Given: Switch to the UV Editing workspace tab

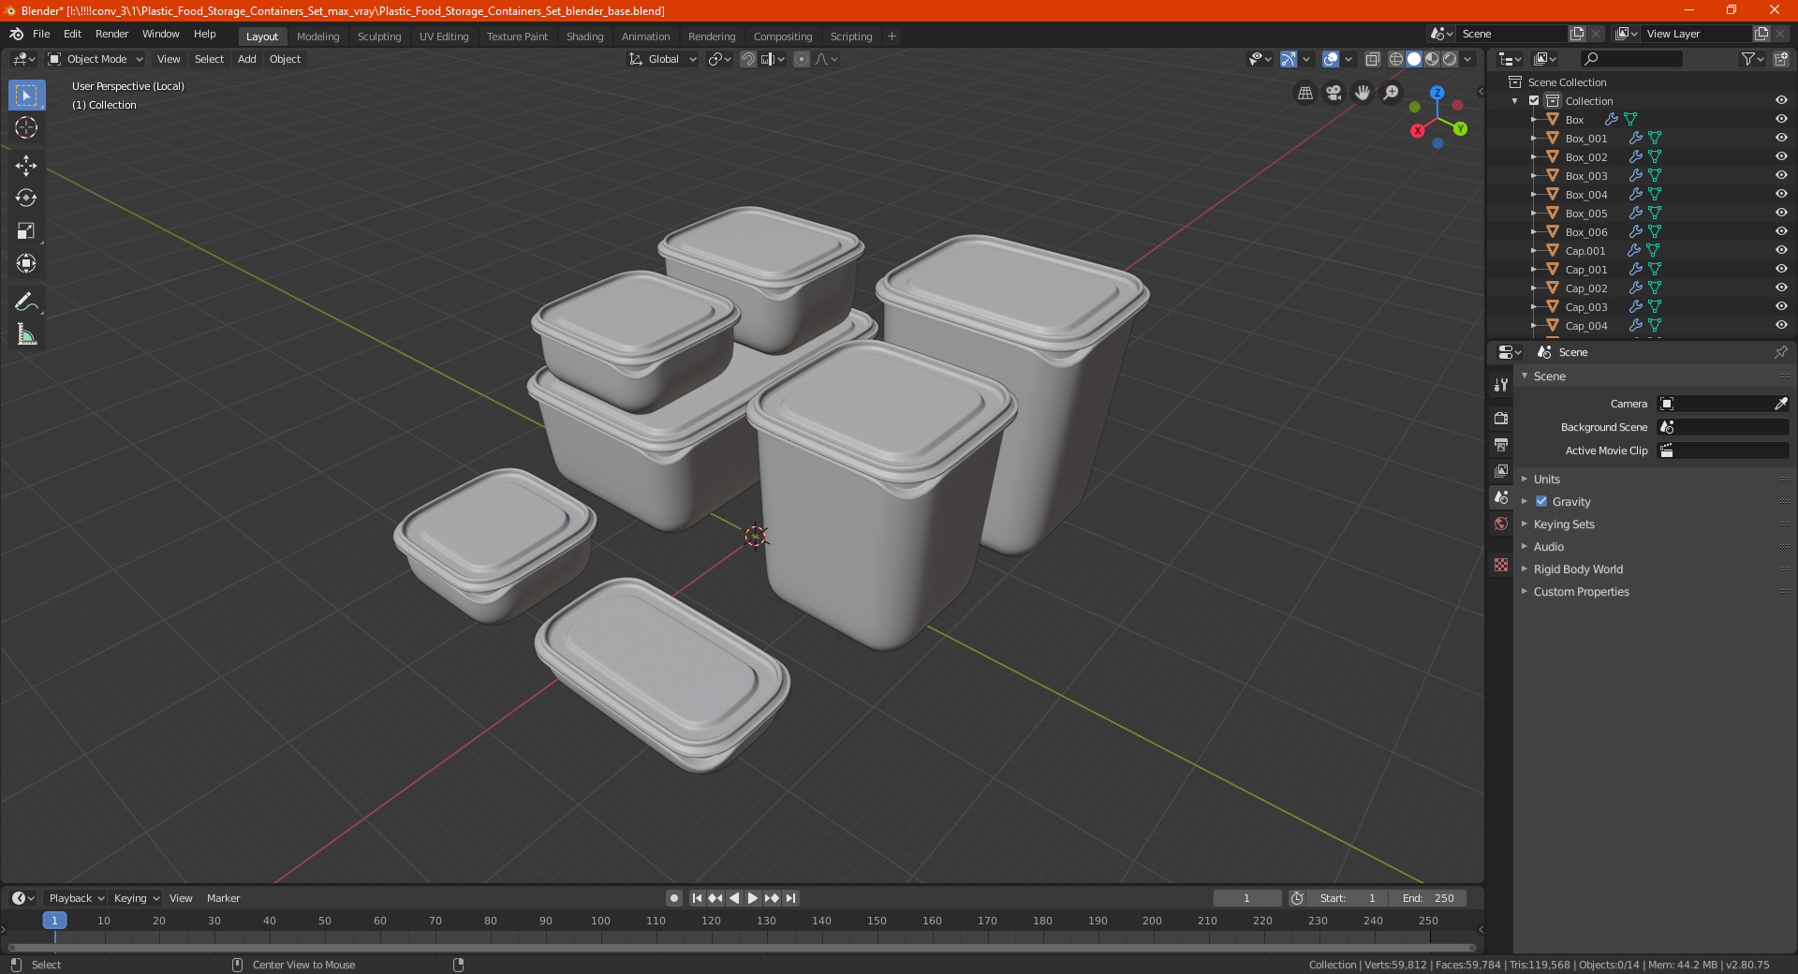Looking at the screenshot, I should [x=444, y=37].
